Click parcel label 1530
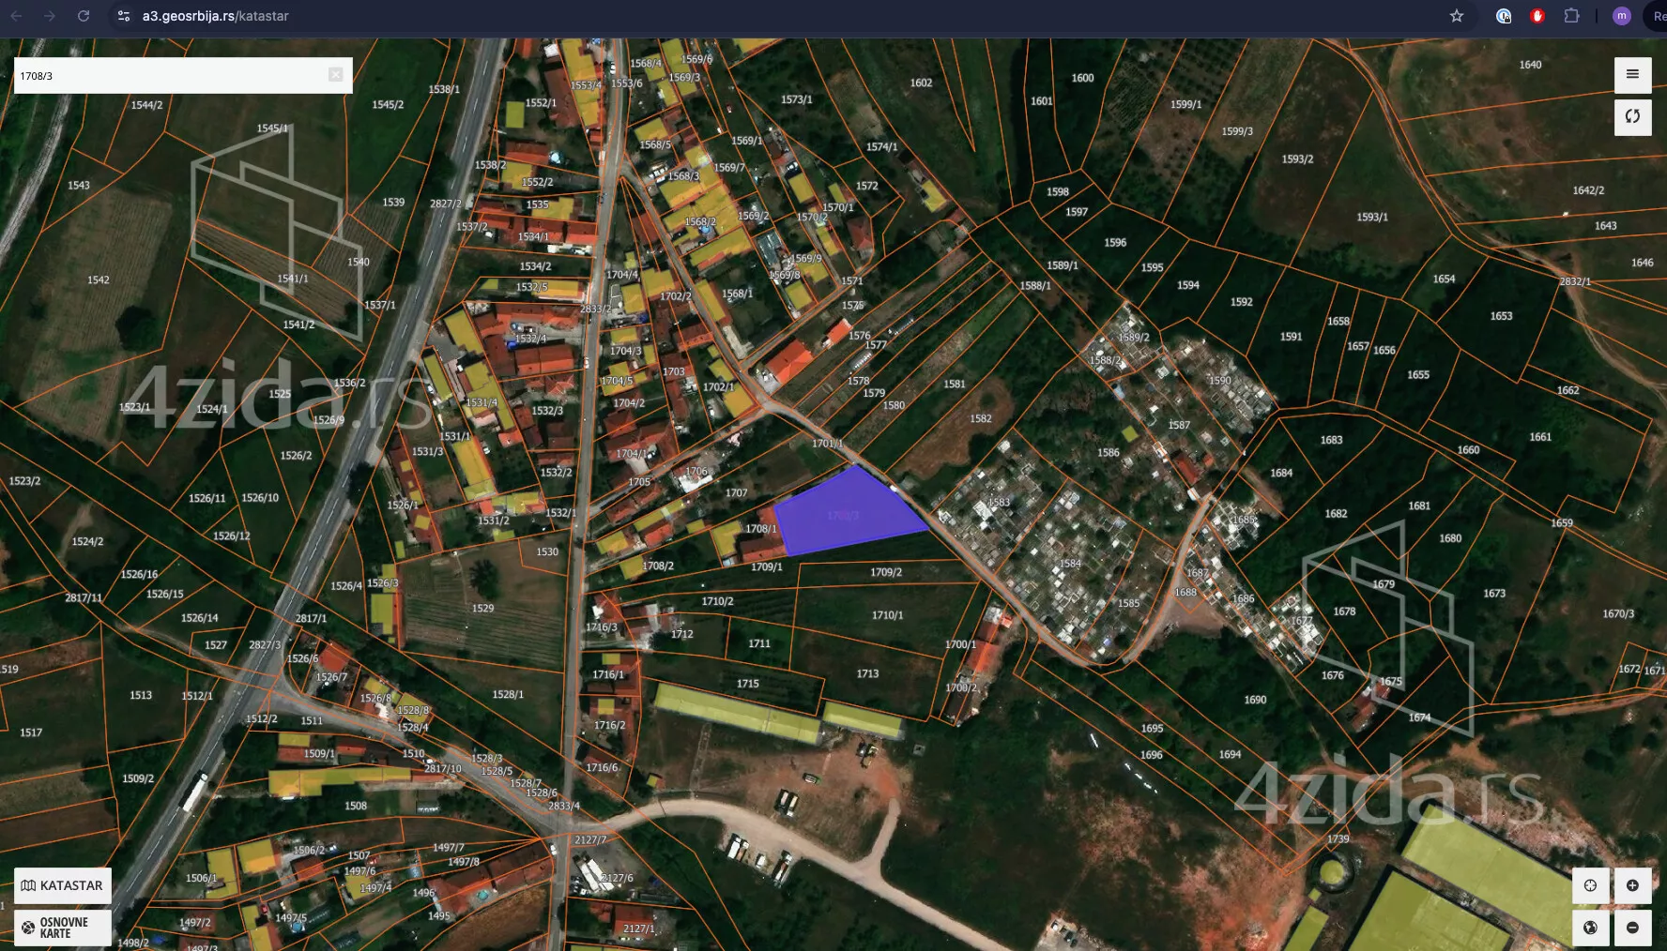This screenshot has height=951, width=1667. [x=547, y=551]
